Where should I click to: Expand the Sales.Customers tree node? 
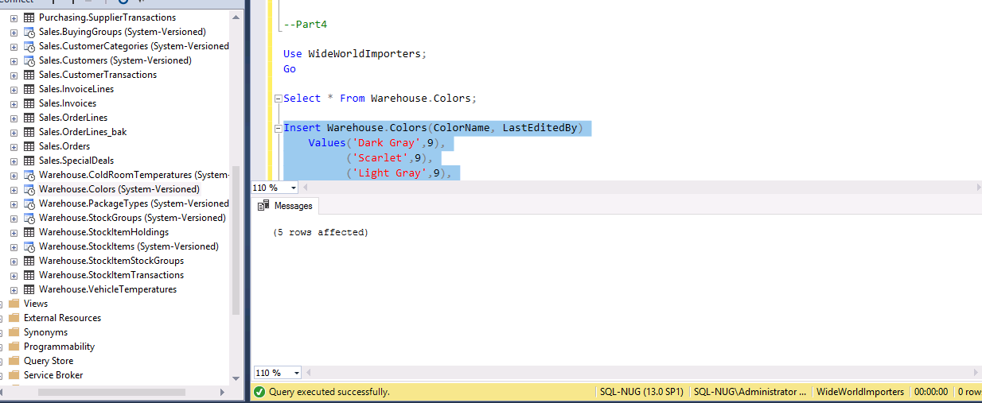[14, 60]
